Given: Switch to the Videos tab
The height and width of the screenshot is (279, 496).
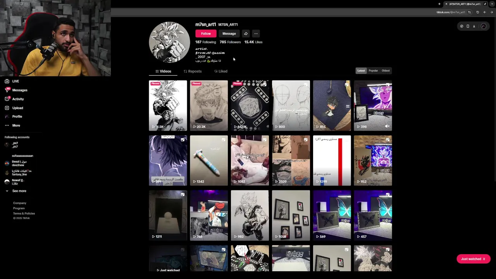Looking at the screenshot, I should point(163,71).
